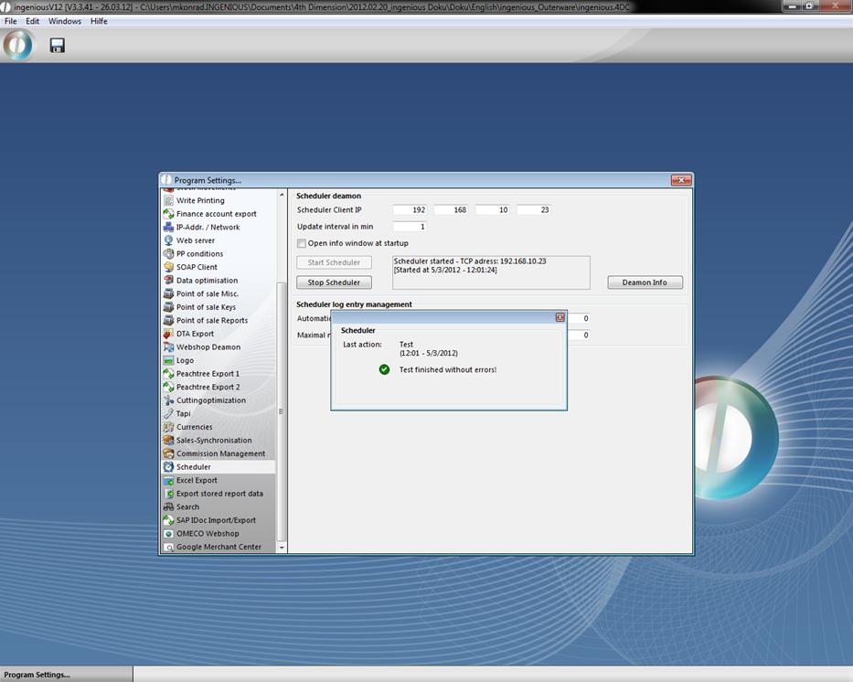Open the Windows menu
The width and height of the screenshot is (853, 682).
[x=64, y=21]
